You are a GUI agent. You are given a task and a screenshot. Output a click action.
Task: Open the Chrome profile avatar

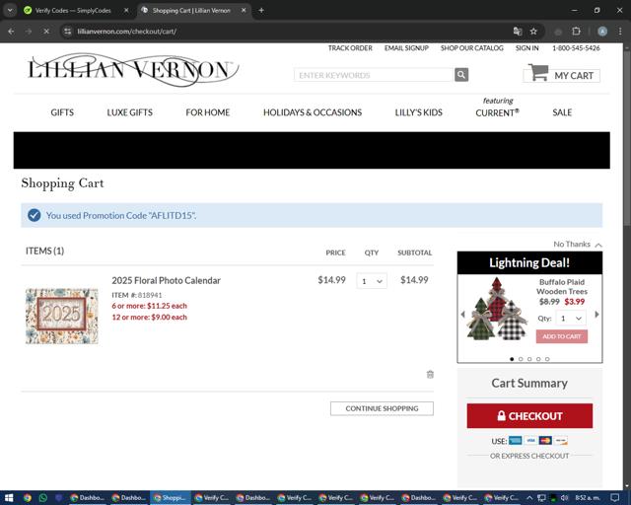click(602, 31)
